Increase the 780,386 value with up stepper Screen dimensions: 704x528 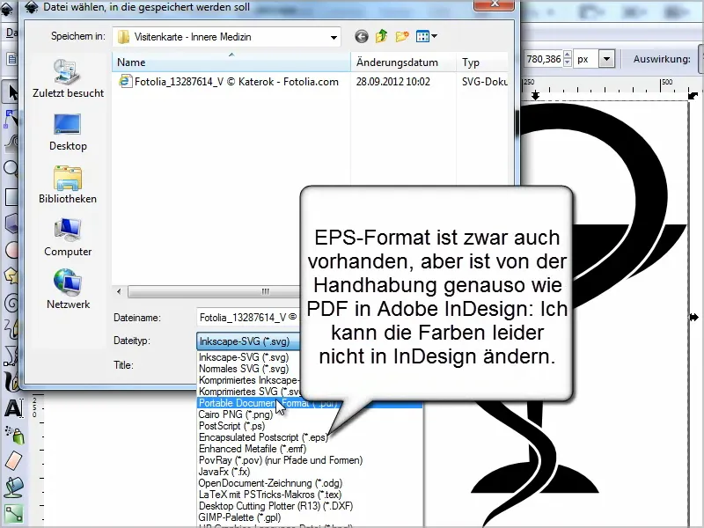pyautogui.click(x=568, y=55)
